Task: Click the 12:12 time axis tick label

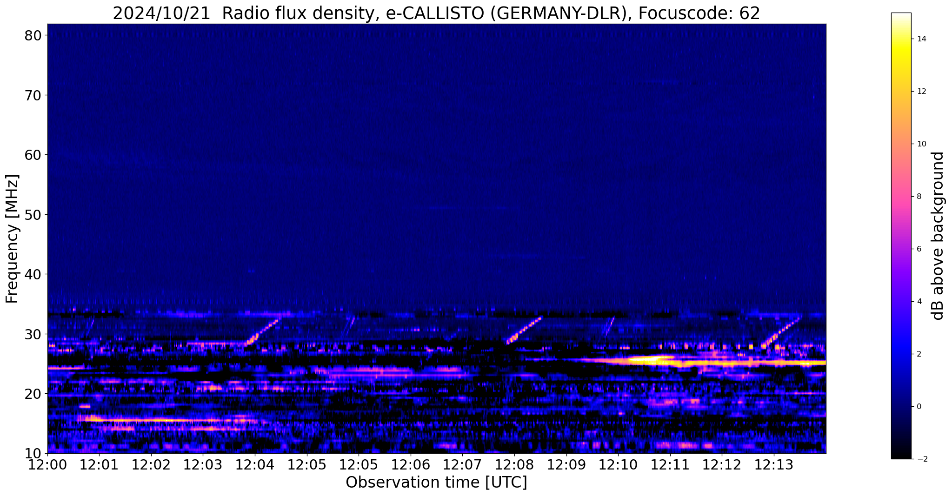Action: (722, 465)
